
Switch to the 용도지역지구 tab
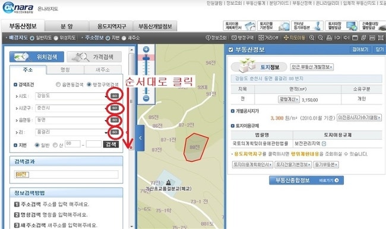pyautogui.click(x=112, y=26)
